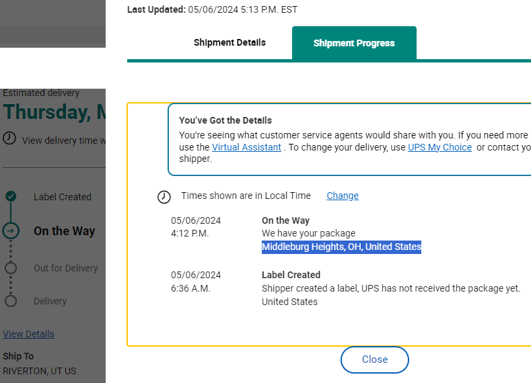The height and width of the screenshot is (383, 531).
Task: Click Change to adjust time zone
Action: (343, 196)
